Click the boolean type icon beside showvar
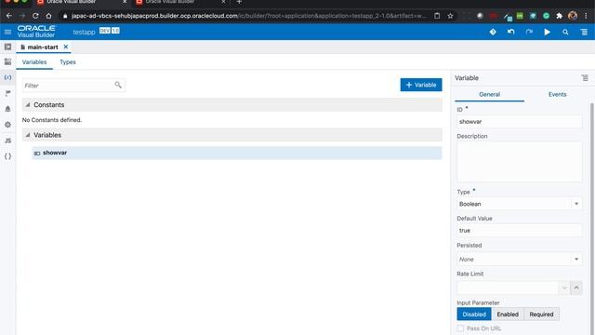The image size is (595, 335). pos(37,153)
